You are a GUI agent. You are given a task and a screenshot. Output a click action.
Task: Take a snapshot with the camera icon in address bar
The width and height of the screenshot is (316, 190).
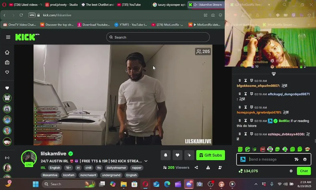point(213,15)
